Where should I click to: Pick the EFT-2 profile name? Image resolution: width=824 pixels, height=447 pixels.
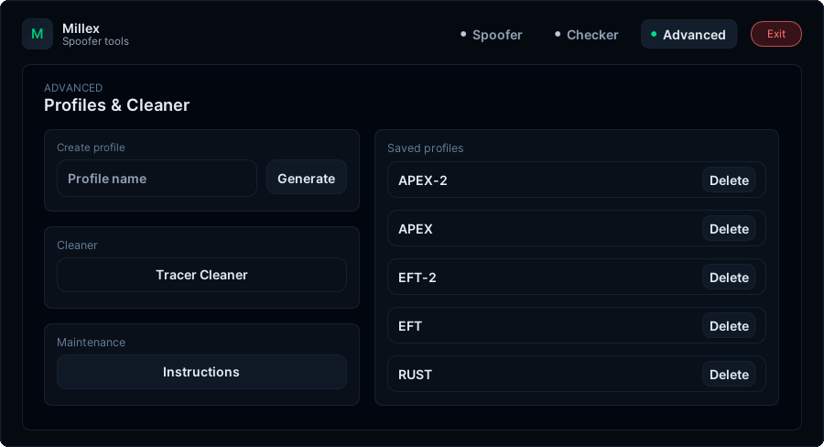(417, 278)
